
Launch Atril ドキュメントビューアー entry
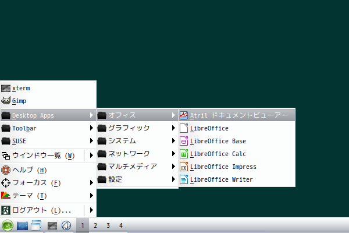point(237,115)
